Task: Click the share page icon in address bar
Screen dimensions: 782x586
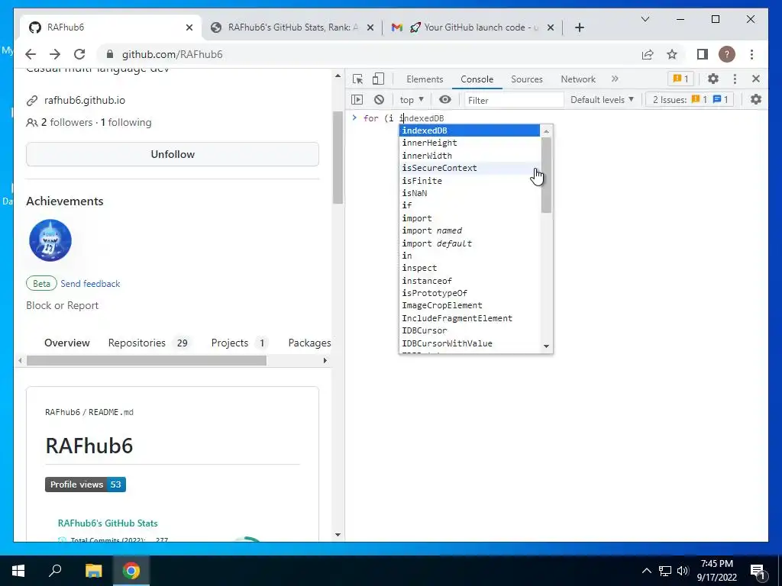Action: tap(648, 54)
